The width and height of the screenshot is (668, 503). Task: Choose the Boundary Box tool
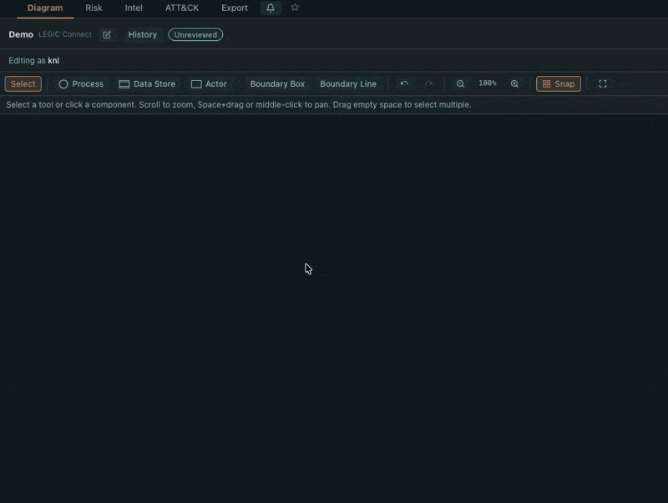(x=277, y=83)
